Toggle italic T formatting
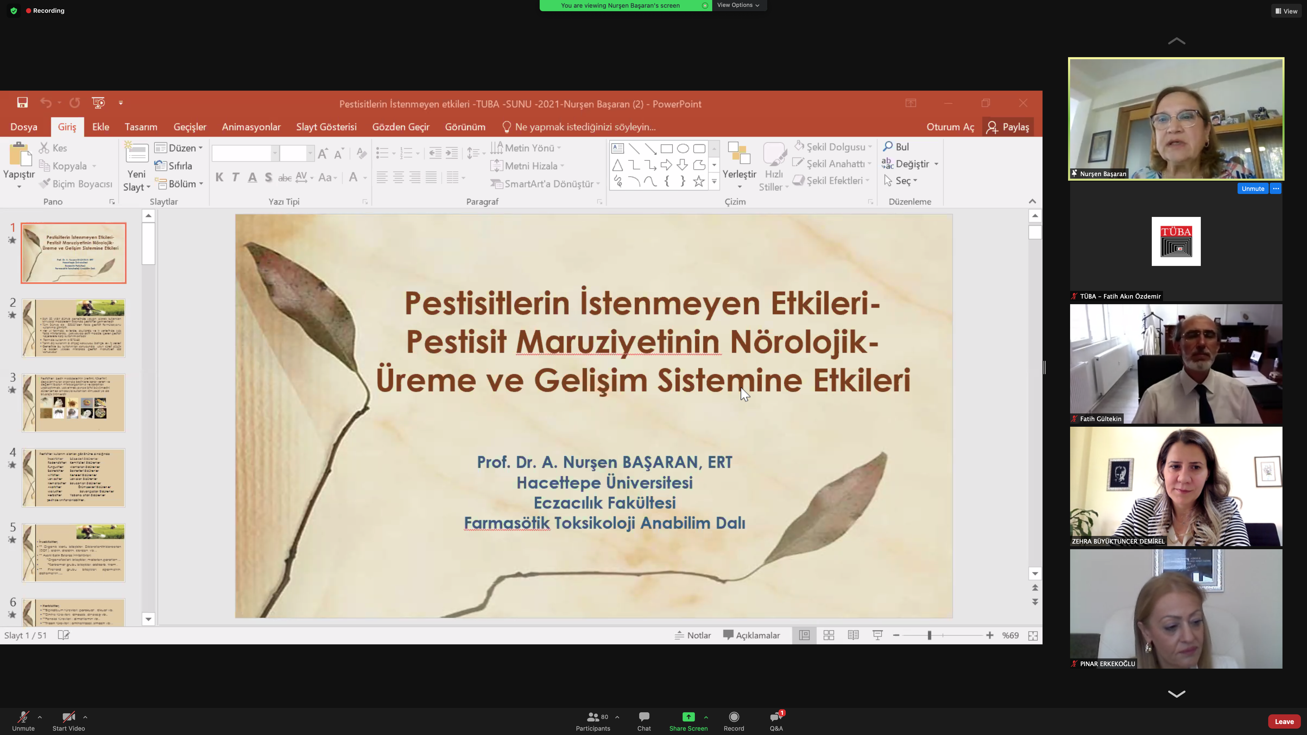Screen dimensions: 1307x735 [235, 177]
